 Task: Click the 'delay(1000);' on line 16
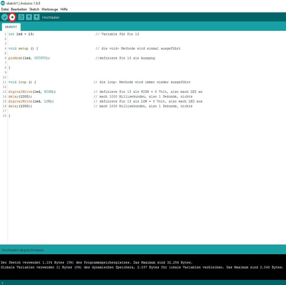pos(20,106)
